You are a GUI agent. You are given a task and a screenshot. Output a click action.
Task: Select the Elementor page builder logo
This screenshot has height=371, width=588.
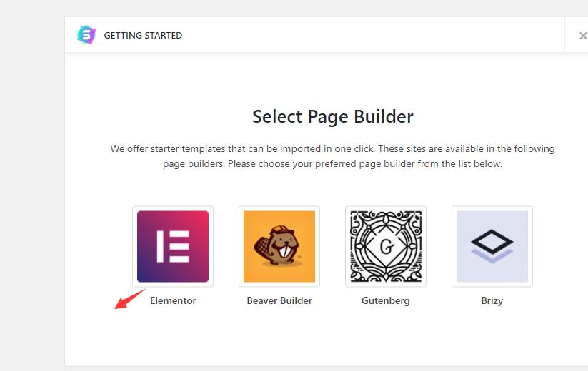pyautogui.click(x=173, y=246)
